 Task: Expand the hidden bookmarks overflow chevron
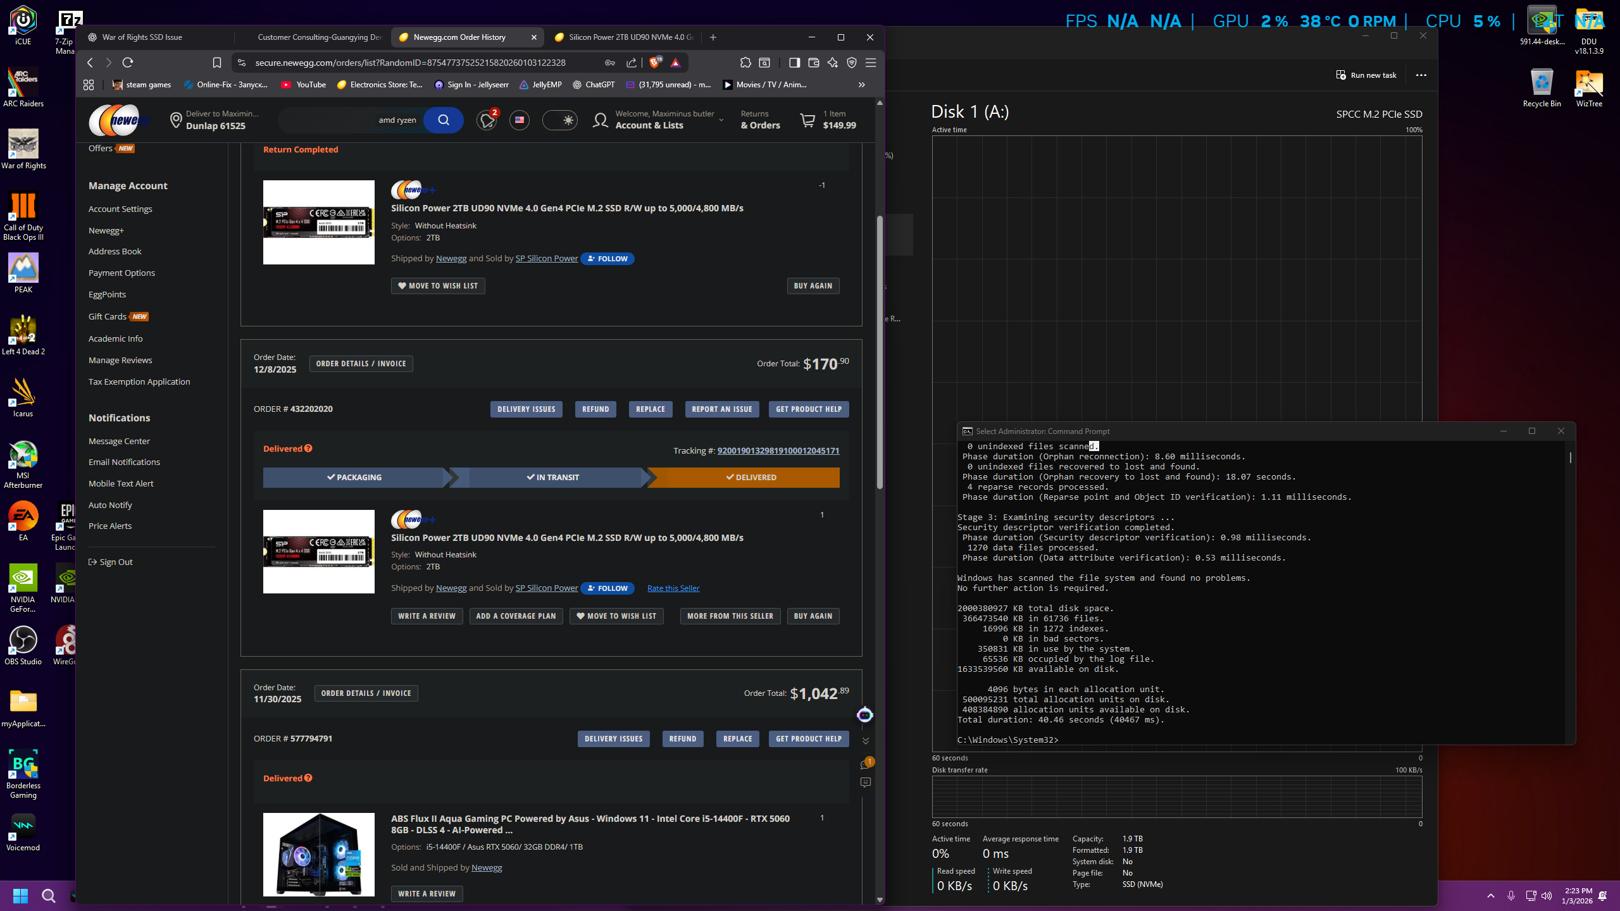(x=861, y=85)
